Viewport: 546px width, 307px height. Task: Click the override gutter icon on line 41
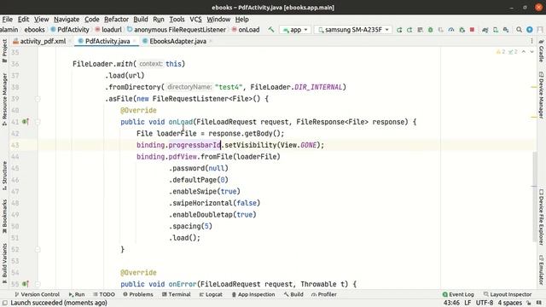(26, 122)
